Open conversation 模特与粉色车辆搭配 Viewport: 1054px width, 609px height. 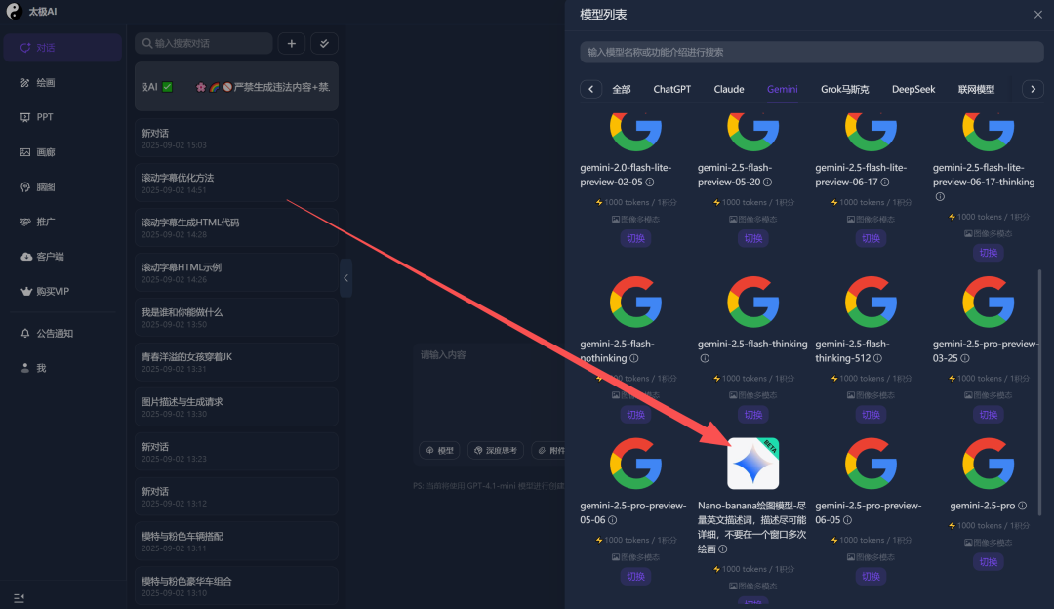(236, 541)
